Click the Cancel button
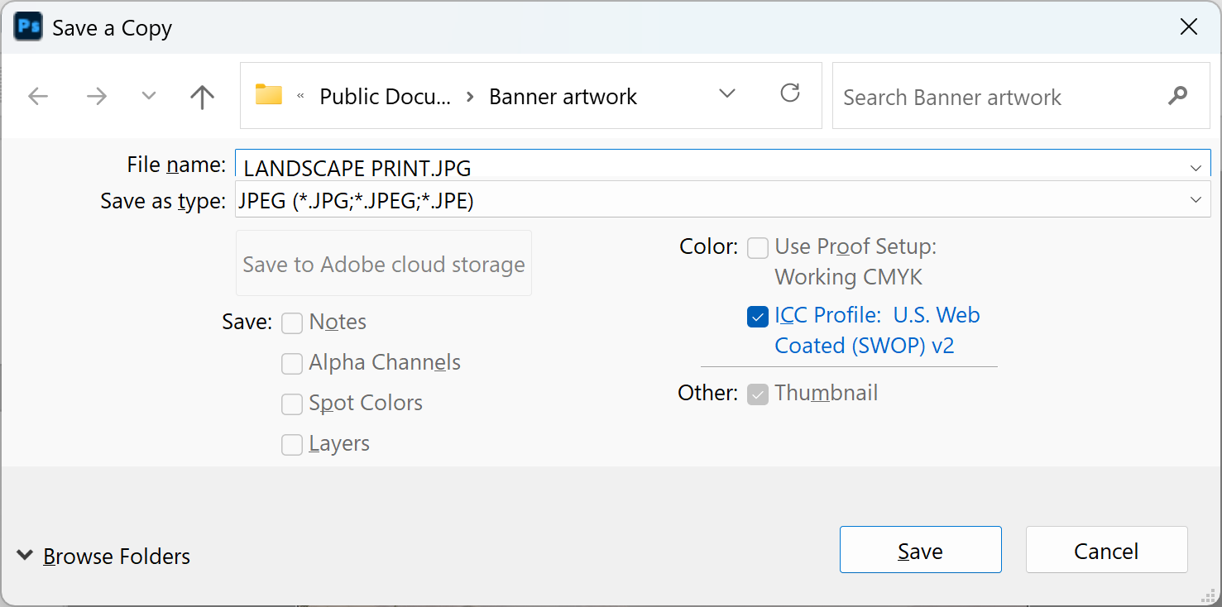Viewport: 1222px width, 607px height. point(1106,550)
